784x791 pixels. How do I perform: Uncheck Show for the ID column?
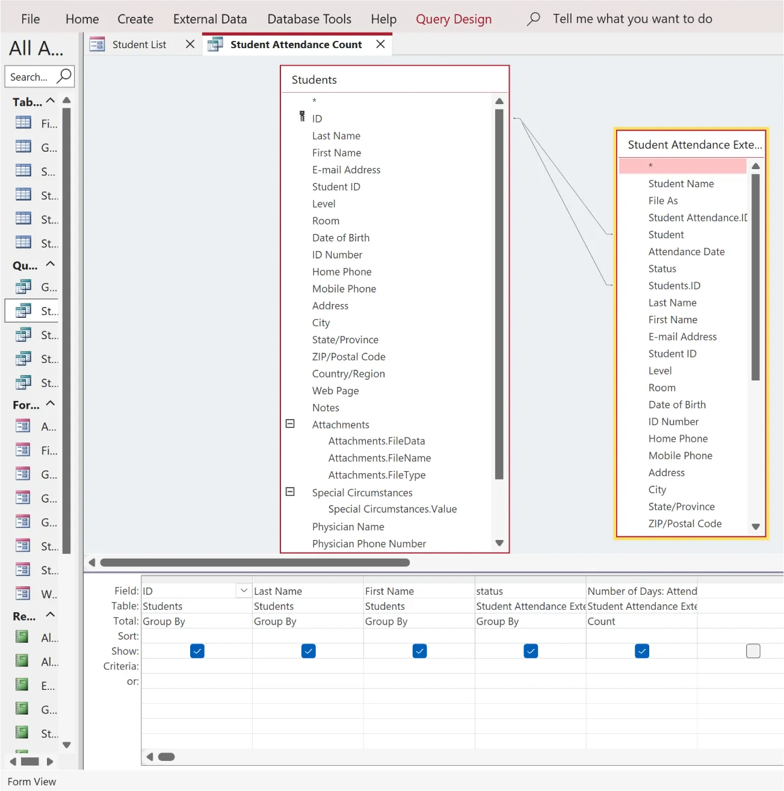pyautogui.click(x=197, y=651)
